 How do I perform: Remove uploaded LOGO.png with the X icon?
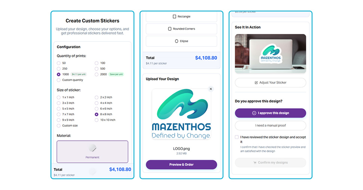(x=211, y=89)
